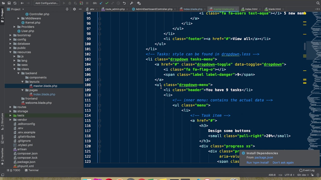
Task: Click the inspector hat icon in the status bar
Action: pos(317,175)
